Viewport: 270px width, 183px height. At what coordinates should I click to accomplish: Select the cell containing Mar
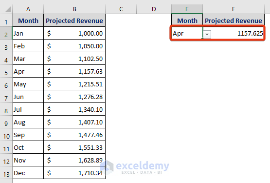[x=28, y=59]
